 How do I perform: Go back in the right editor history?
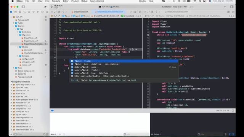(156, 12)
